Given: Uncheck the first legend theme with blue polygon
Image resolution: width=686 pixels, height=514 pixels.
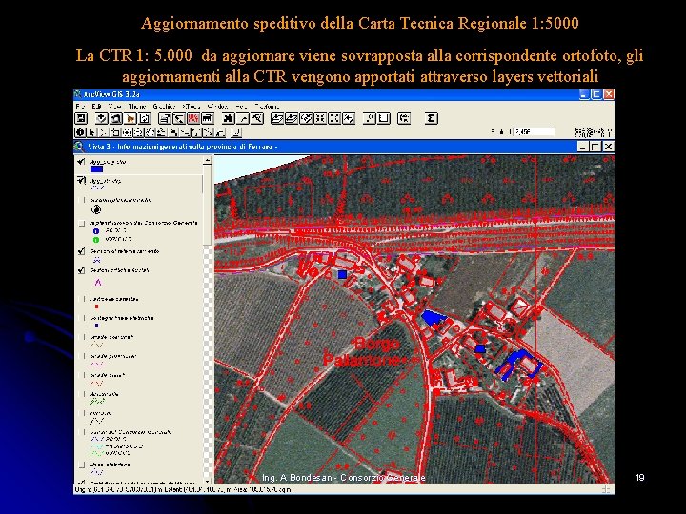Looking at the screenshot, I should point(81,162).
